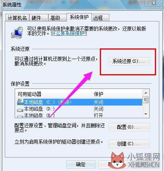Open the 远程 tab
The width and height of the screenshot is (164, 171).
pos(101,18)
